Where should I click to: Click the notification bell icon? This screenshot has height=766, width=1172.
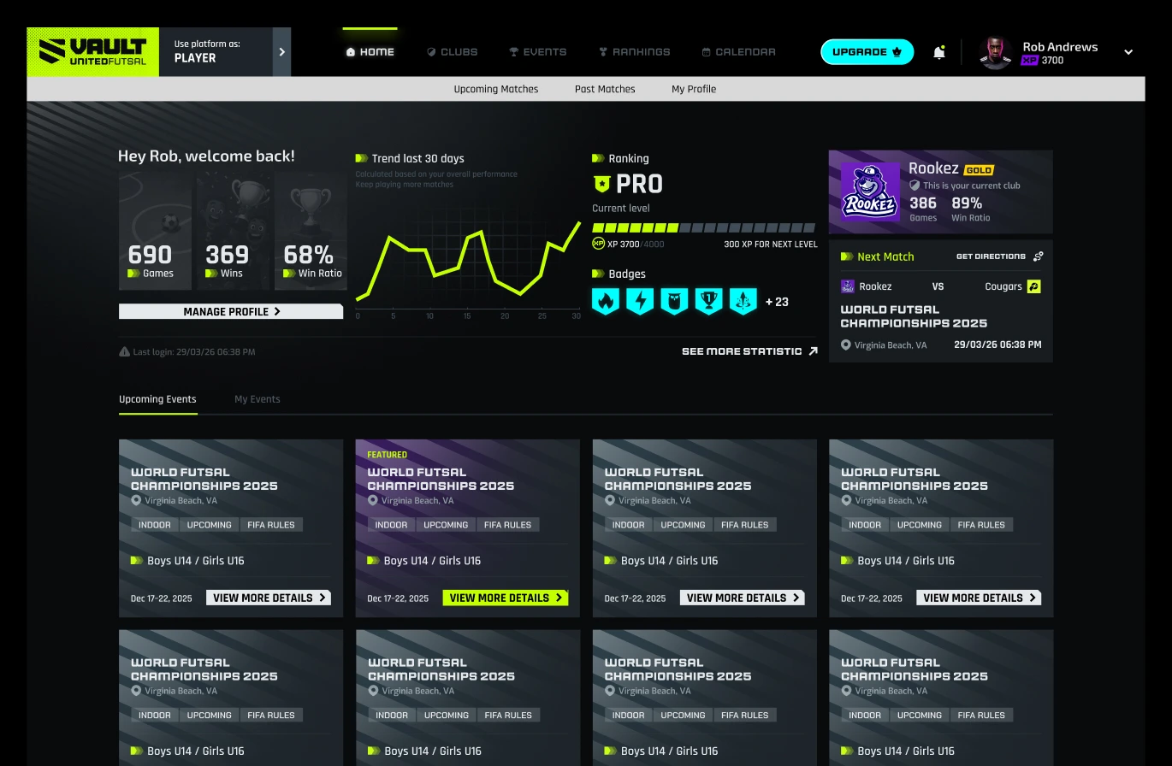[x=938, y=52]
